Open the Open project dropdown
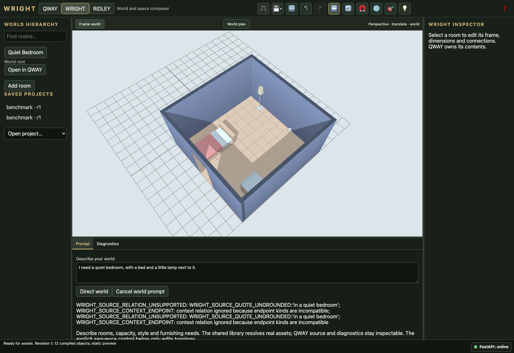The width and height of the screenshot is (514, 353). click(35, 133)
